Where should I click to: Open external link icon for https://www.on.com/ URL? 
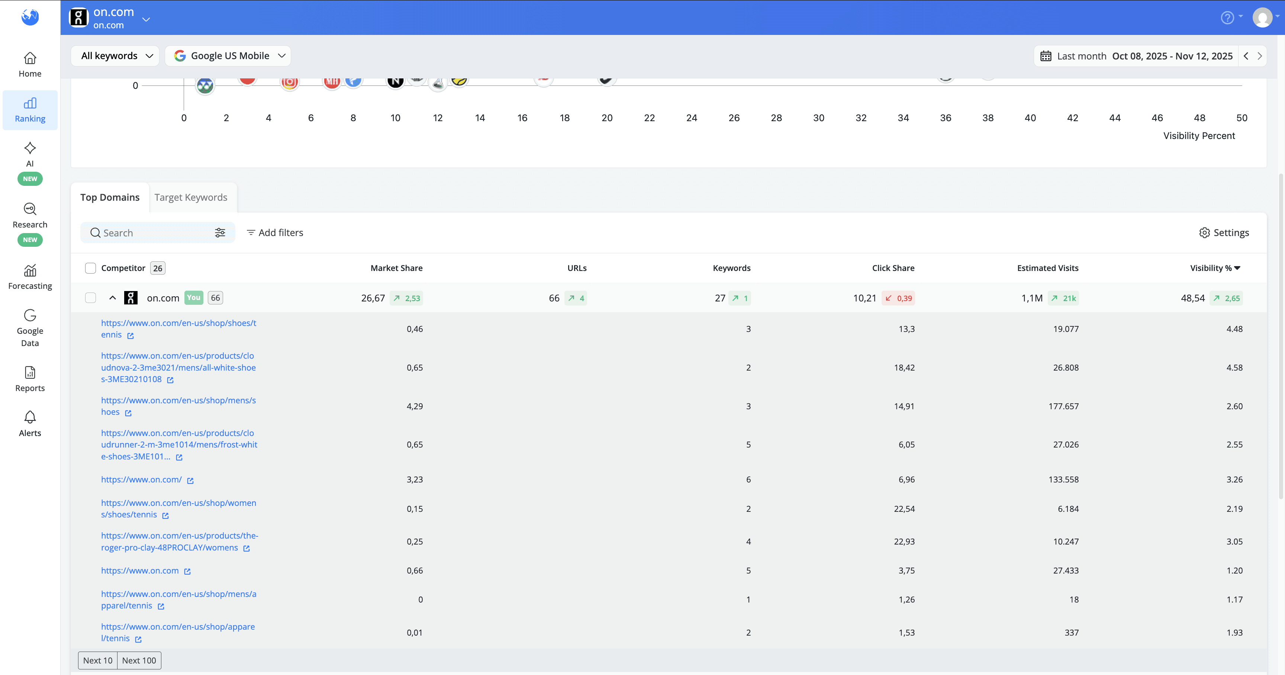coord(190,481)
